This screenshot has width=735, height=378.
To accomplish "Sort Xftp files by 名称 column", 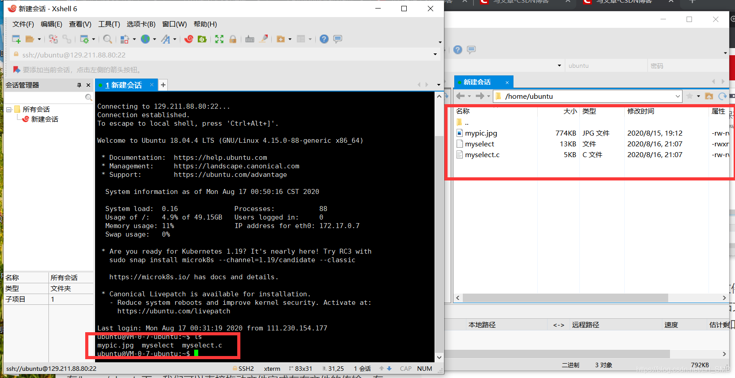I will click(463, 111).
